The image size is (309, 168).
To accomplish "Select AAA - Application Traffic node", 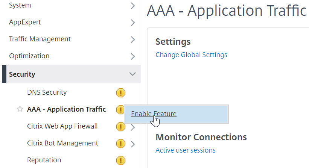I will point(66,109).
